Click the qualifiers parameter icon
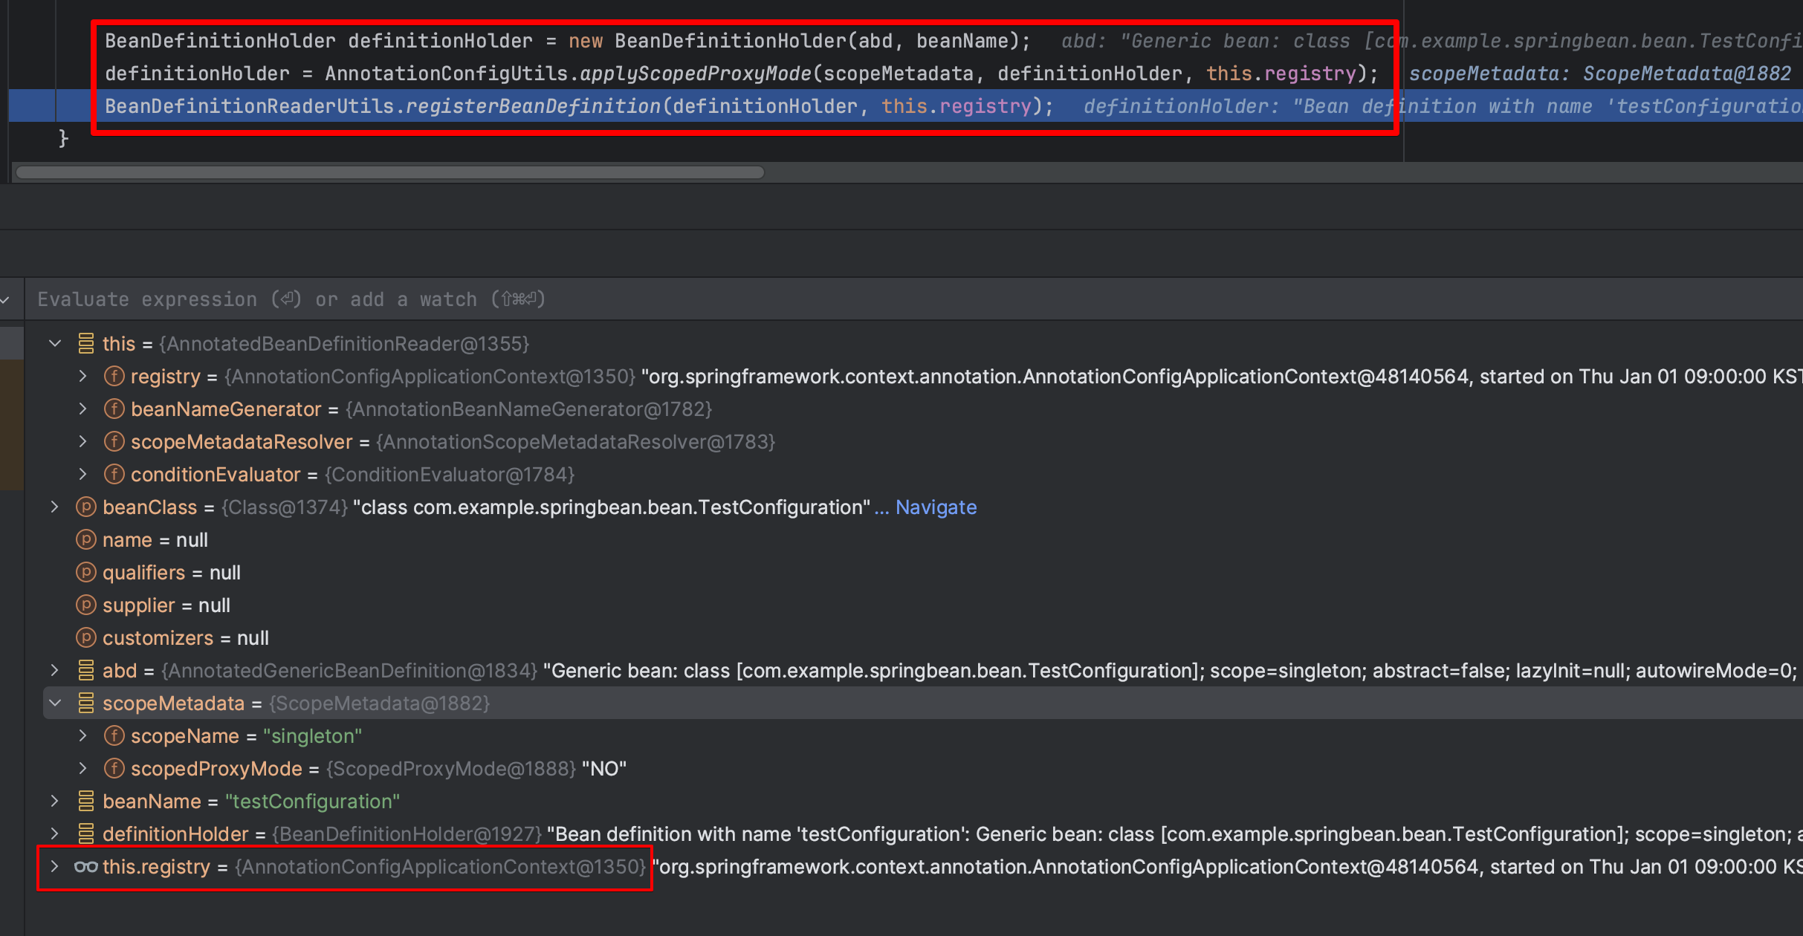1803x936 pixels. click(86, 573)
